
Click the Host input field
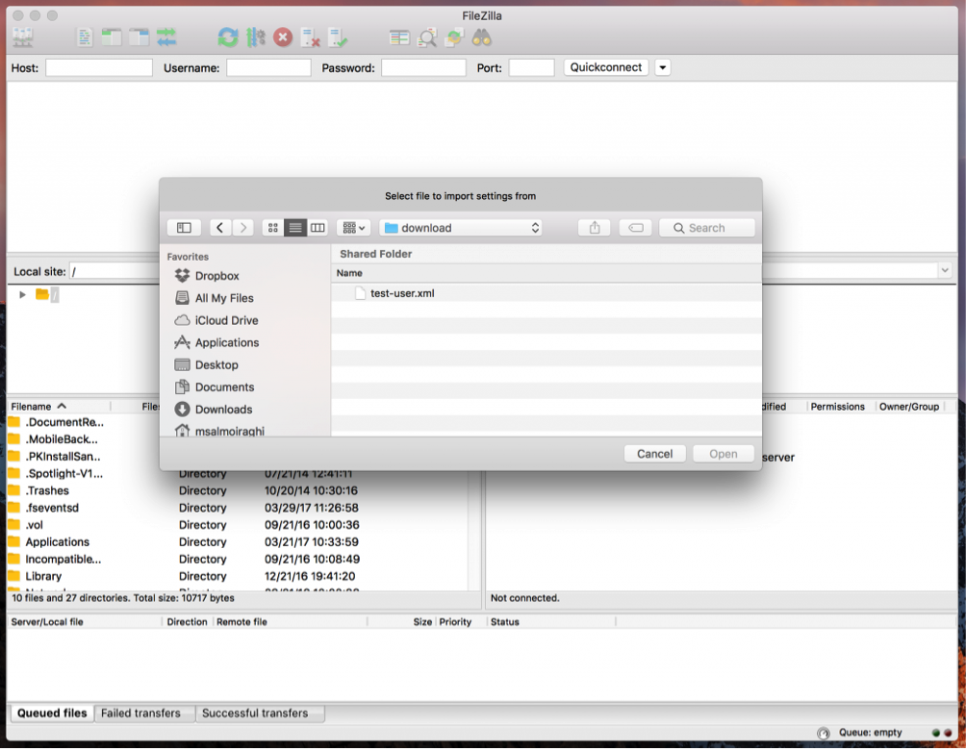pos(98,67)
